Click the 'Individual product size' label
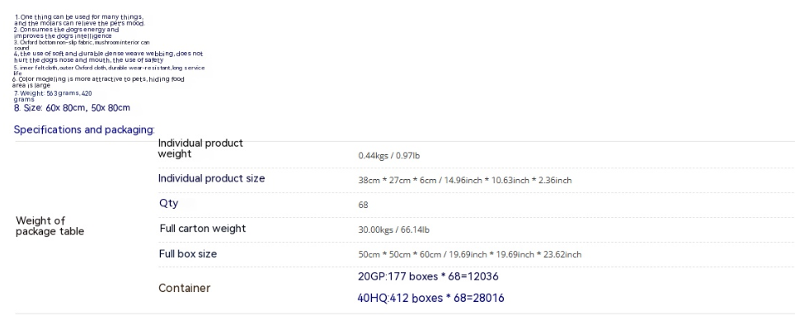 pos(211,178)
